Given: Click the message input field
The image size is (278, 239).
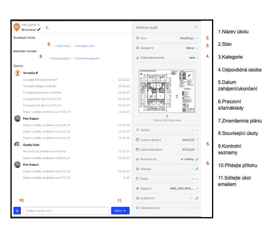Looking at the screenshot, I should click(66, 210).
